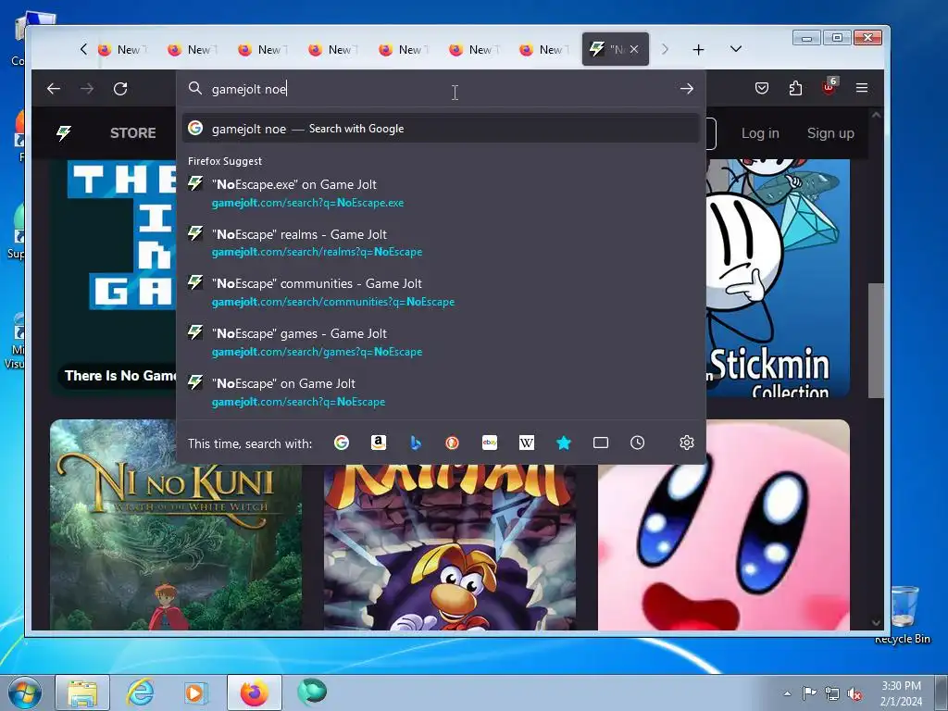Viewport: 948px width, 711px height.
Task: Open the Rayman game thumbnail
Action: [x=450, y=547]
